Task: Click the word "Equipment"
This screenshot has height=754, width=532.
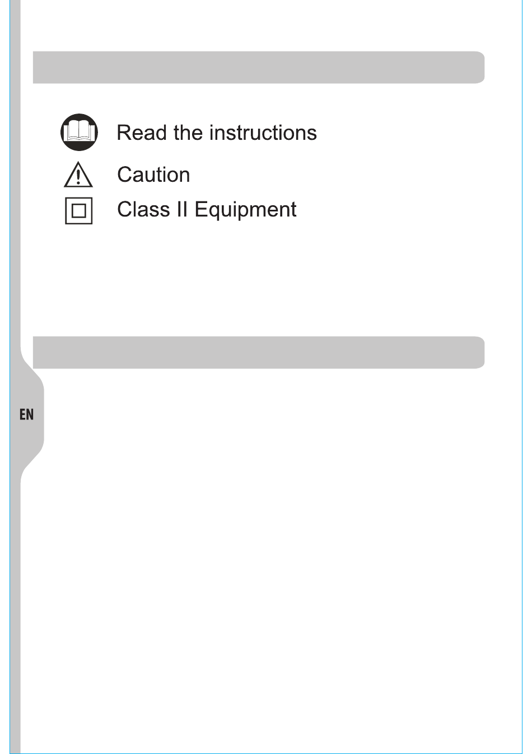Action: click(245, 210)
